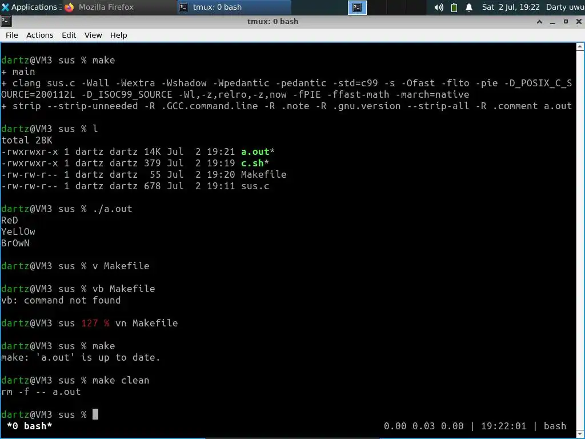This screenshot has height=439, width=585.
Task: Click the sus.c file name in listing
Action: [x=255, y=186]
